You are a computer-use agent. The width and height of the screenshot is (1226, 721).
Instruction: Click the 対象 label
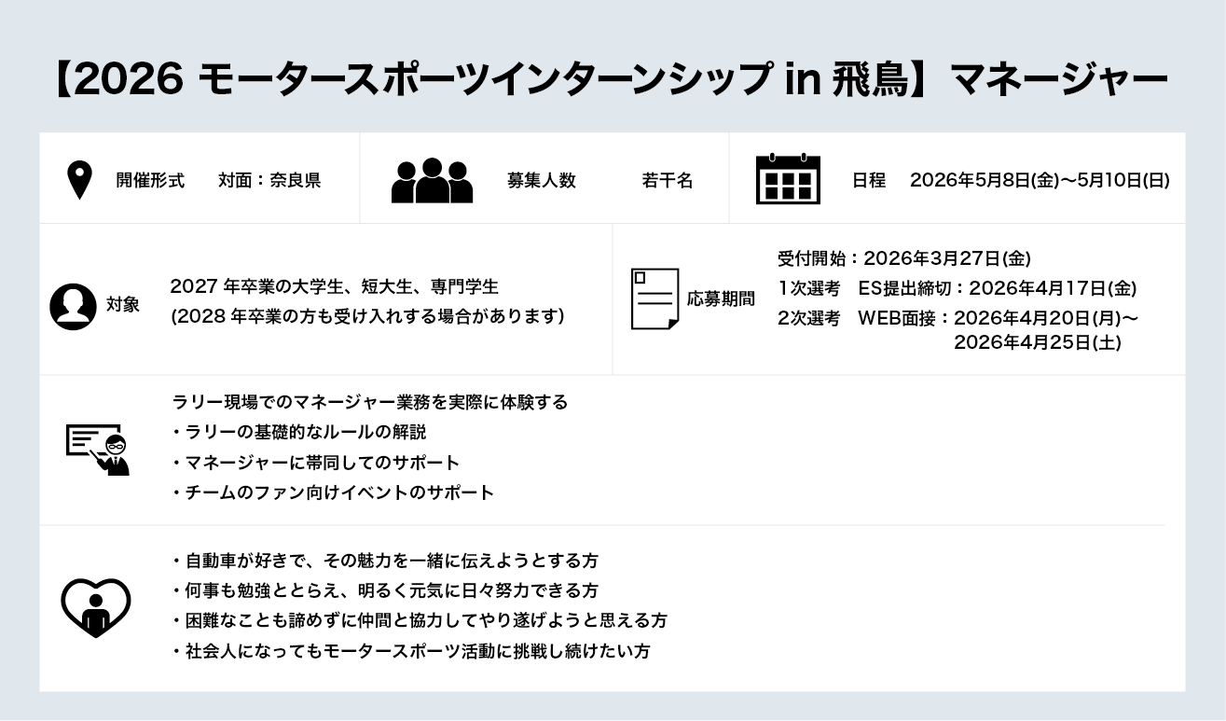click(122, 305)
